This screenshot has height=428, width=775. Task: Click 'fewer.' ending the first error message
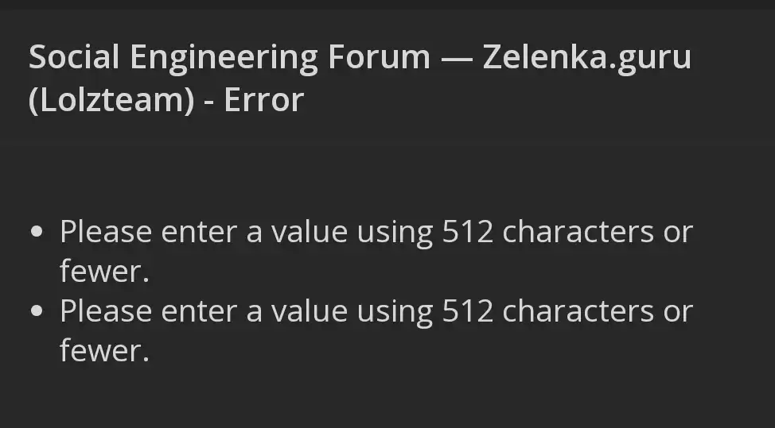104,272
